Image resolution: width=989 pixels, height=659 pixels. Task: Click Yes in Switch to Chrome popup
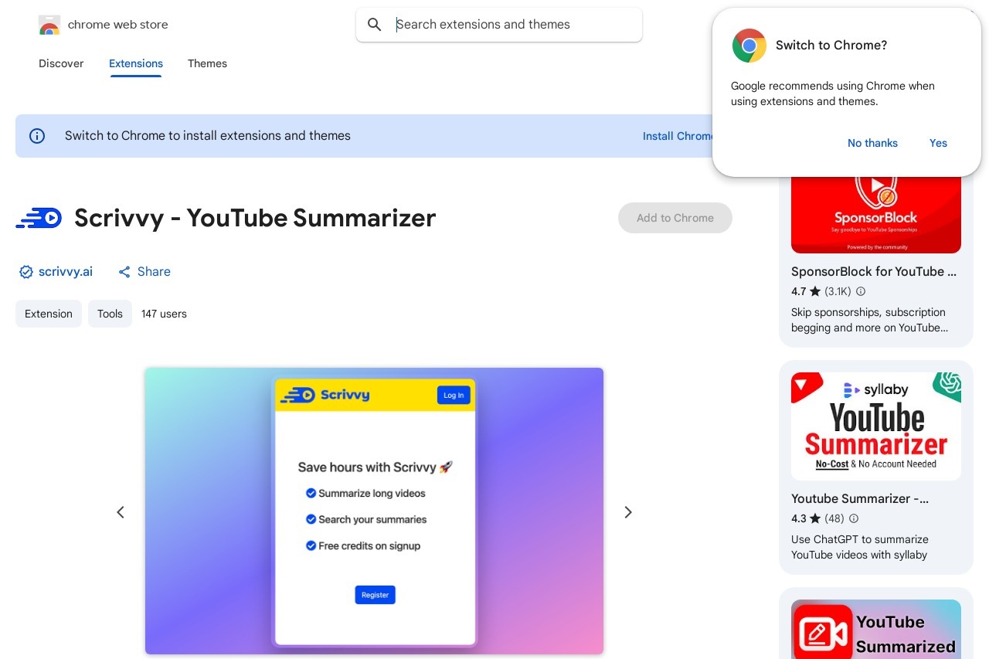(938, 143)
